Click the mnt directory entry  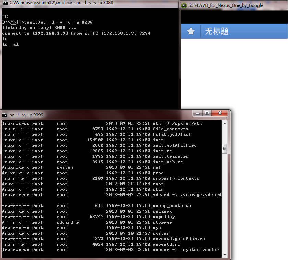pyautogui.click(x=157, y=167)
